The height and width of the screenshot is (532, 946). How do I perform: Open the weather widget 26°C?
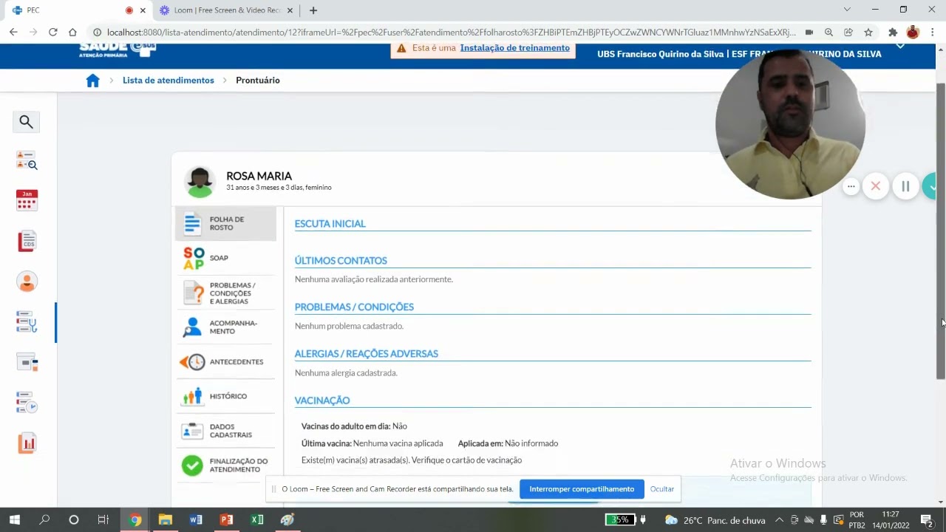tap(715, 519)
